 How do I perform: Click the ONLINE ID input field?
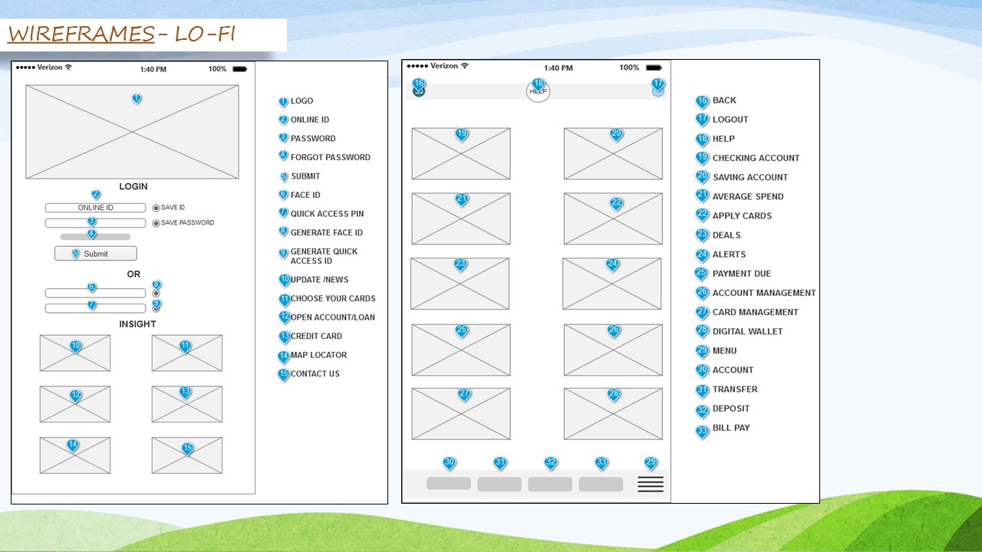click(x=95, y=208)
